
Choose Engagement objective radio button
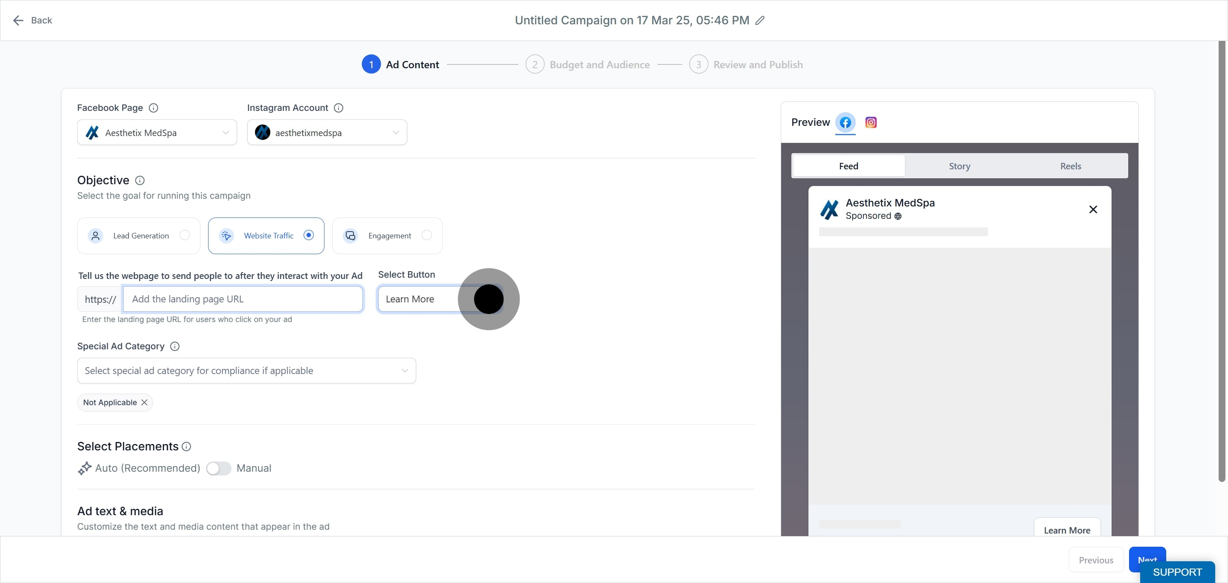pos(427,235)
